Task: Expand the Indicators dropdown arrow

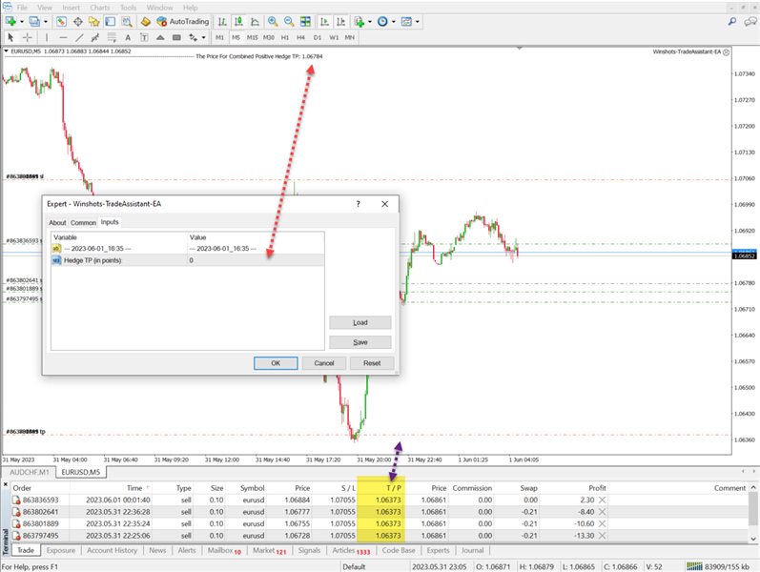Action: 370,21
